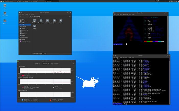Viewport: 179px width, 111px height.
Task: Open System Monitor three-dot menu
Action: (74, 64)
